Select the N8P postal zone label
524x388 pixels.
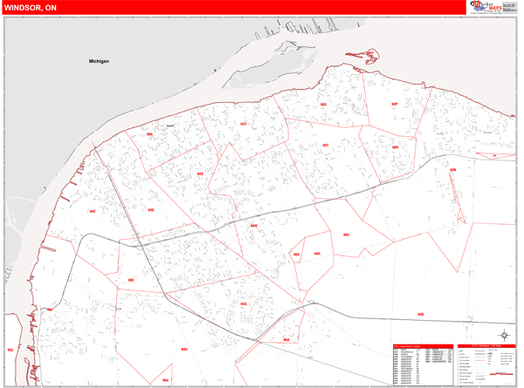[x=395, y=104]
